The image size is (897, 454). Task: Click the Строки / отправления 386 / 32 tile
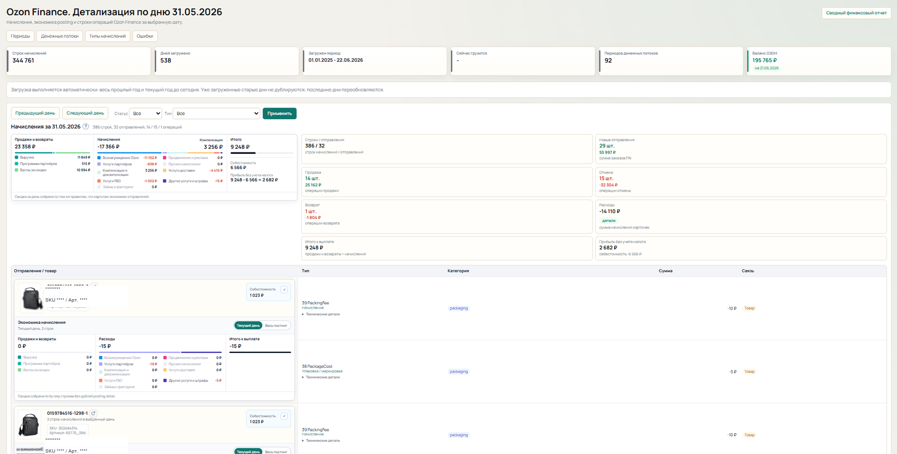click(447, 149)
